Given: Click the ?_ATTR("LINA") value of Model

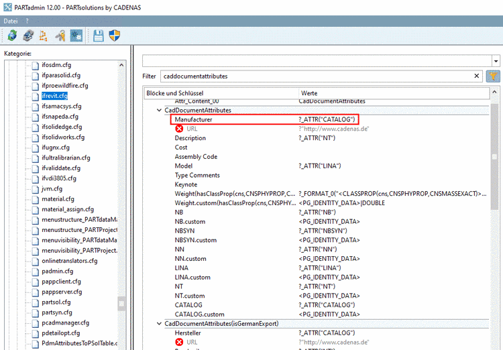Looking at the screenshot, I should point(320,166).
